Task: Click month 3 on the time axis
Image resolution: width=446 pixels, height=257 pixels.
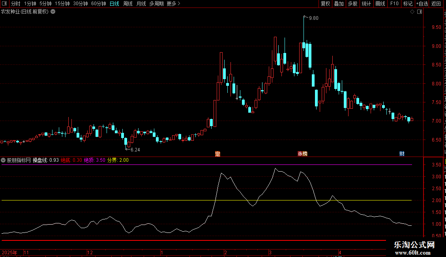Action: [x=270, y=252]
